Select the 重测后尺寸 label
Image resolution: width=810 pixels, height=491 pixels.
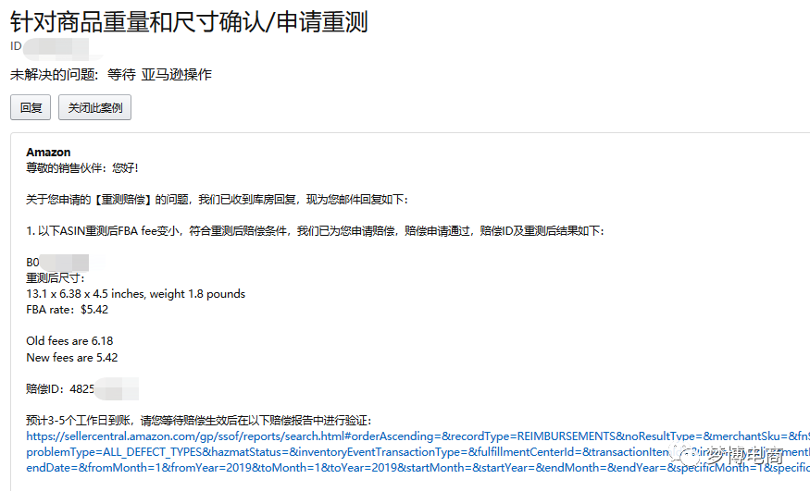56,278
